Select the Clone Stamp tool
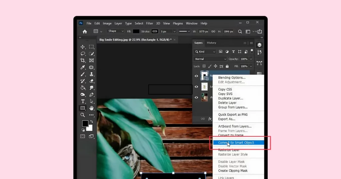341x179 pixels. pyautogui.click(x=91, y=74)
